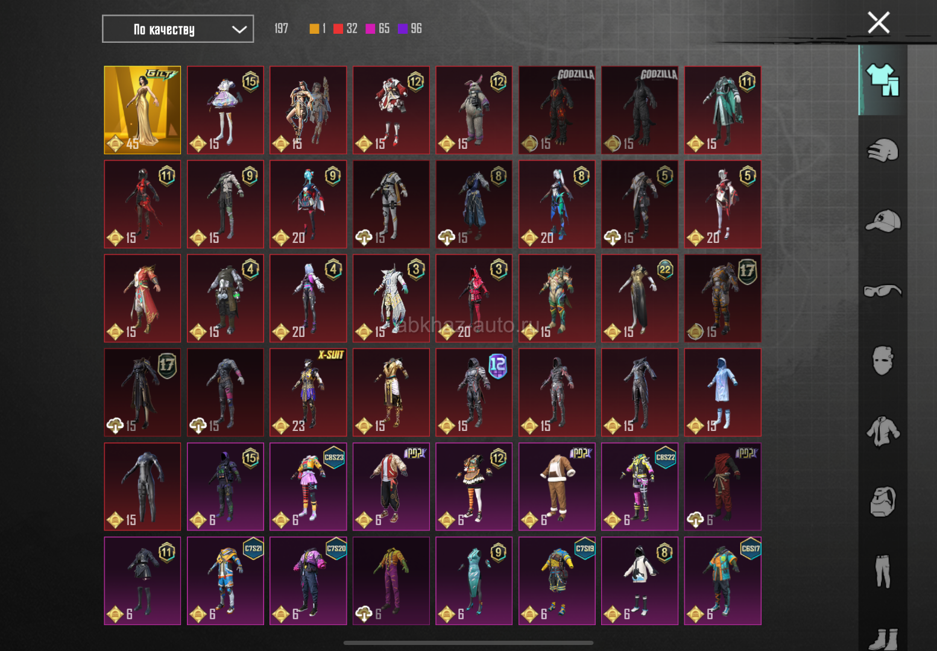Select the jacket tops category icon
This screenshot has width=937, height=651.
(882, 432)
